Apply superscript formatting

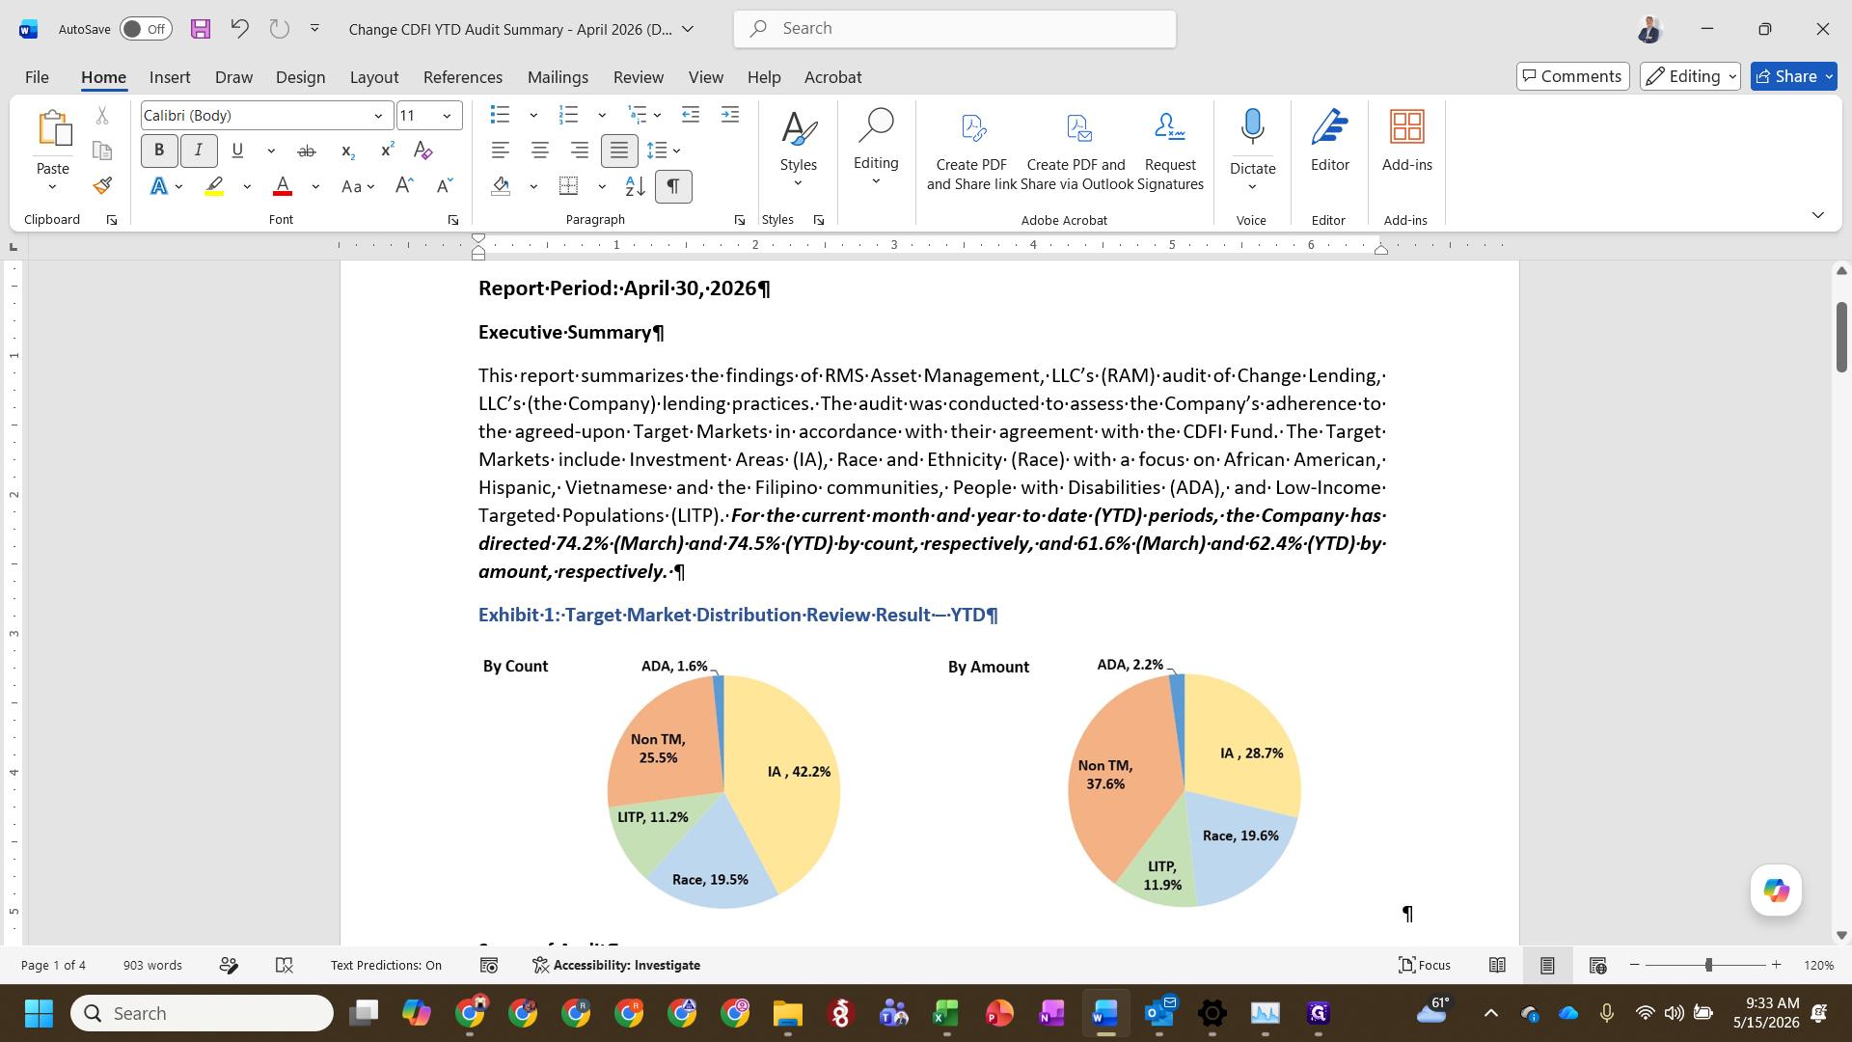[x=387, y=151]
